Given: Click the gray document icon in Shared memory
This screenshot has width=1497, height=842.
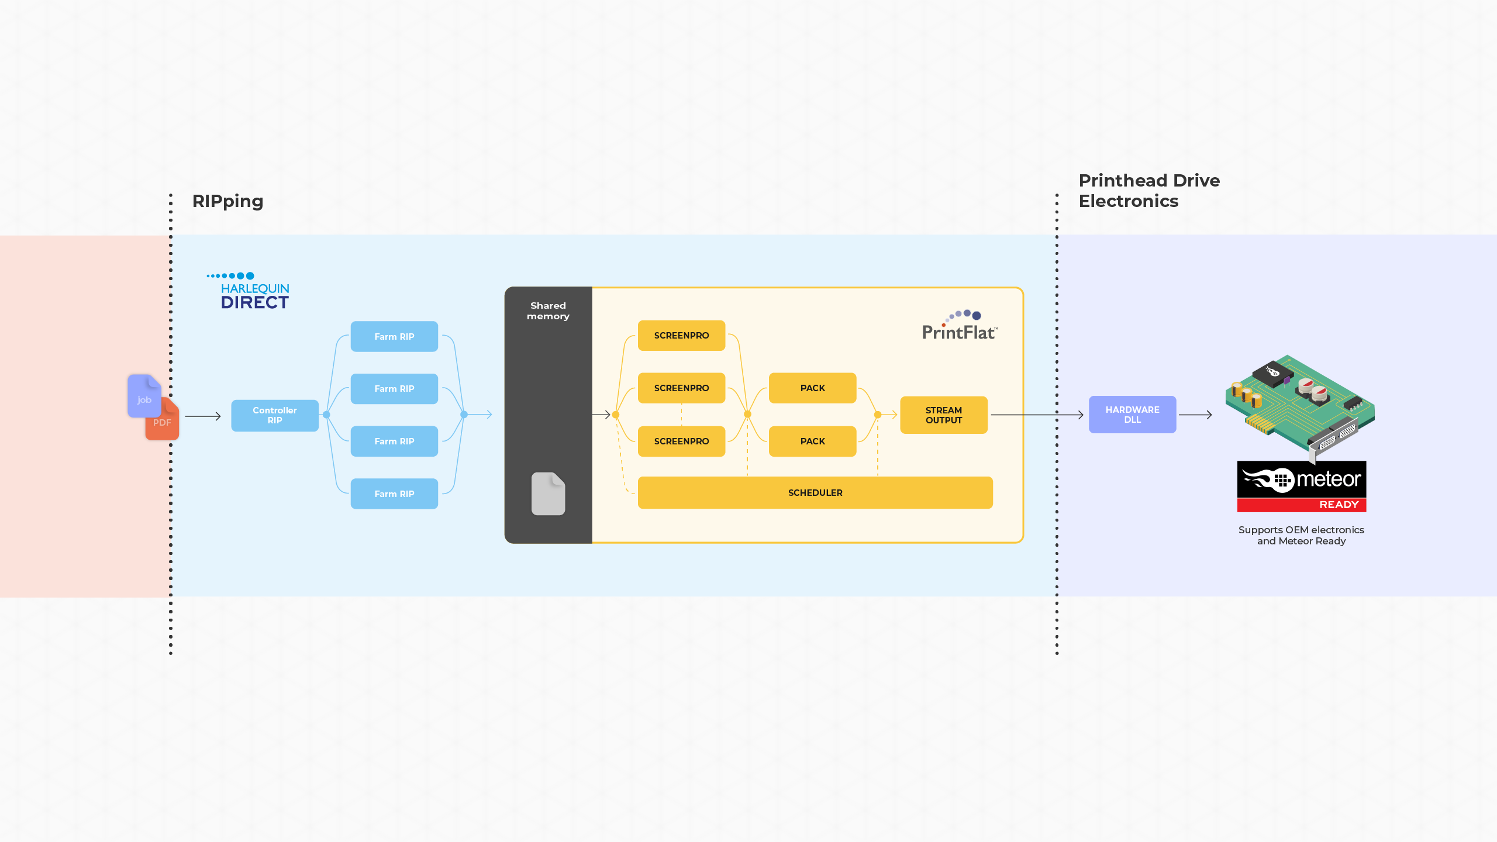Looking at the screenshot, I should (548, 494).
